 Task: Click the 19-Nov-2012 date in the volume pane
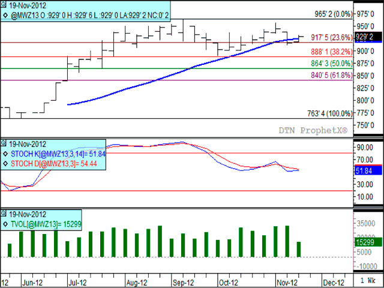pos(28,214)
